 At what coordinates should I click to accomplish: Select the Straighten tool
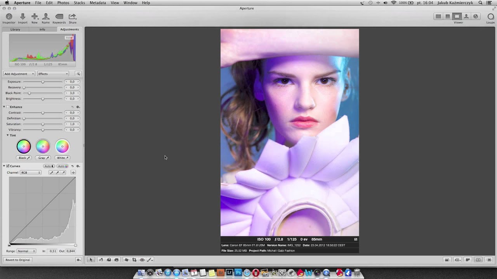click(127, 260)
